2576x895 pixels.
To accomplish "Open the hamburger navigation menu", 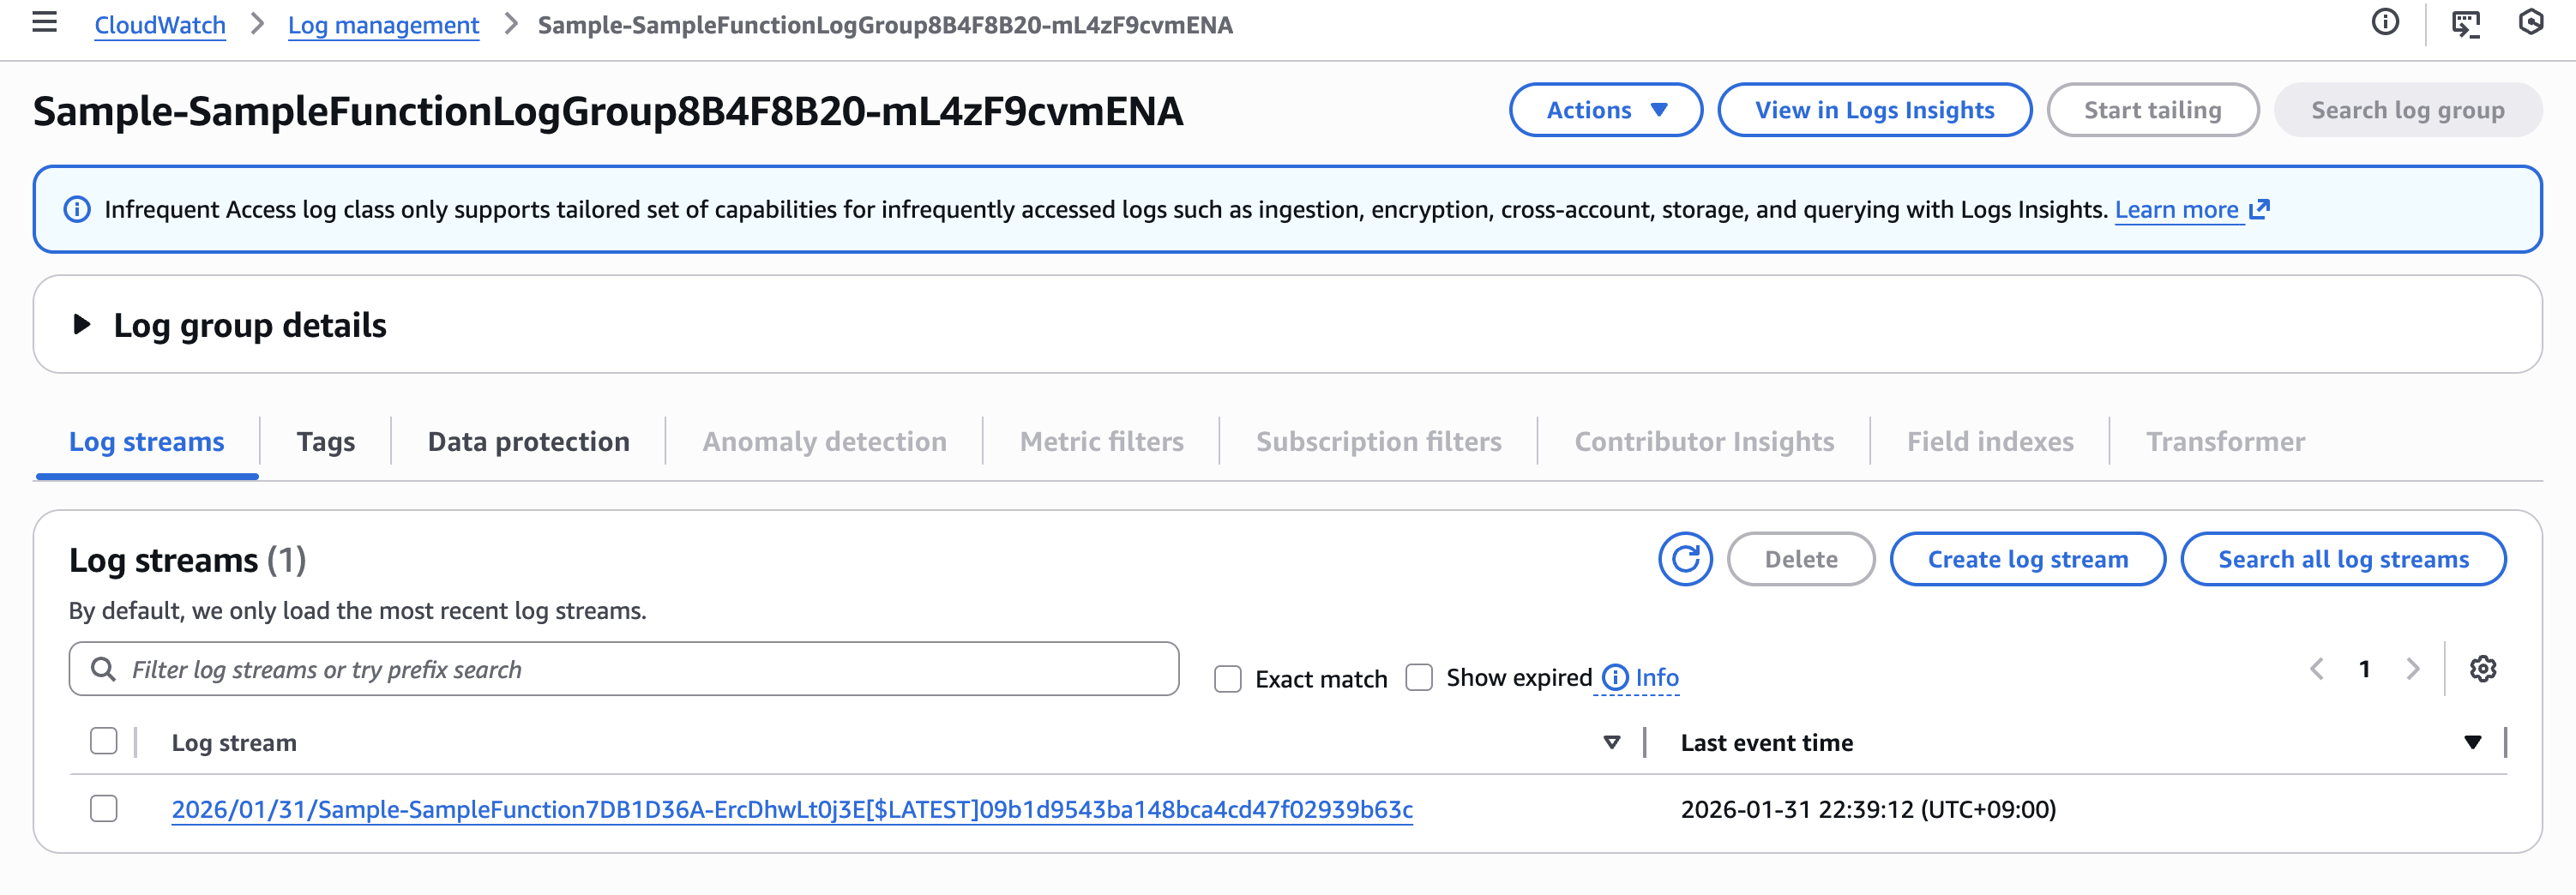I will [x=44, y=22].
